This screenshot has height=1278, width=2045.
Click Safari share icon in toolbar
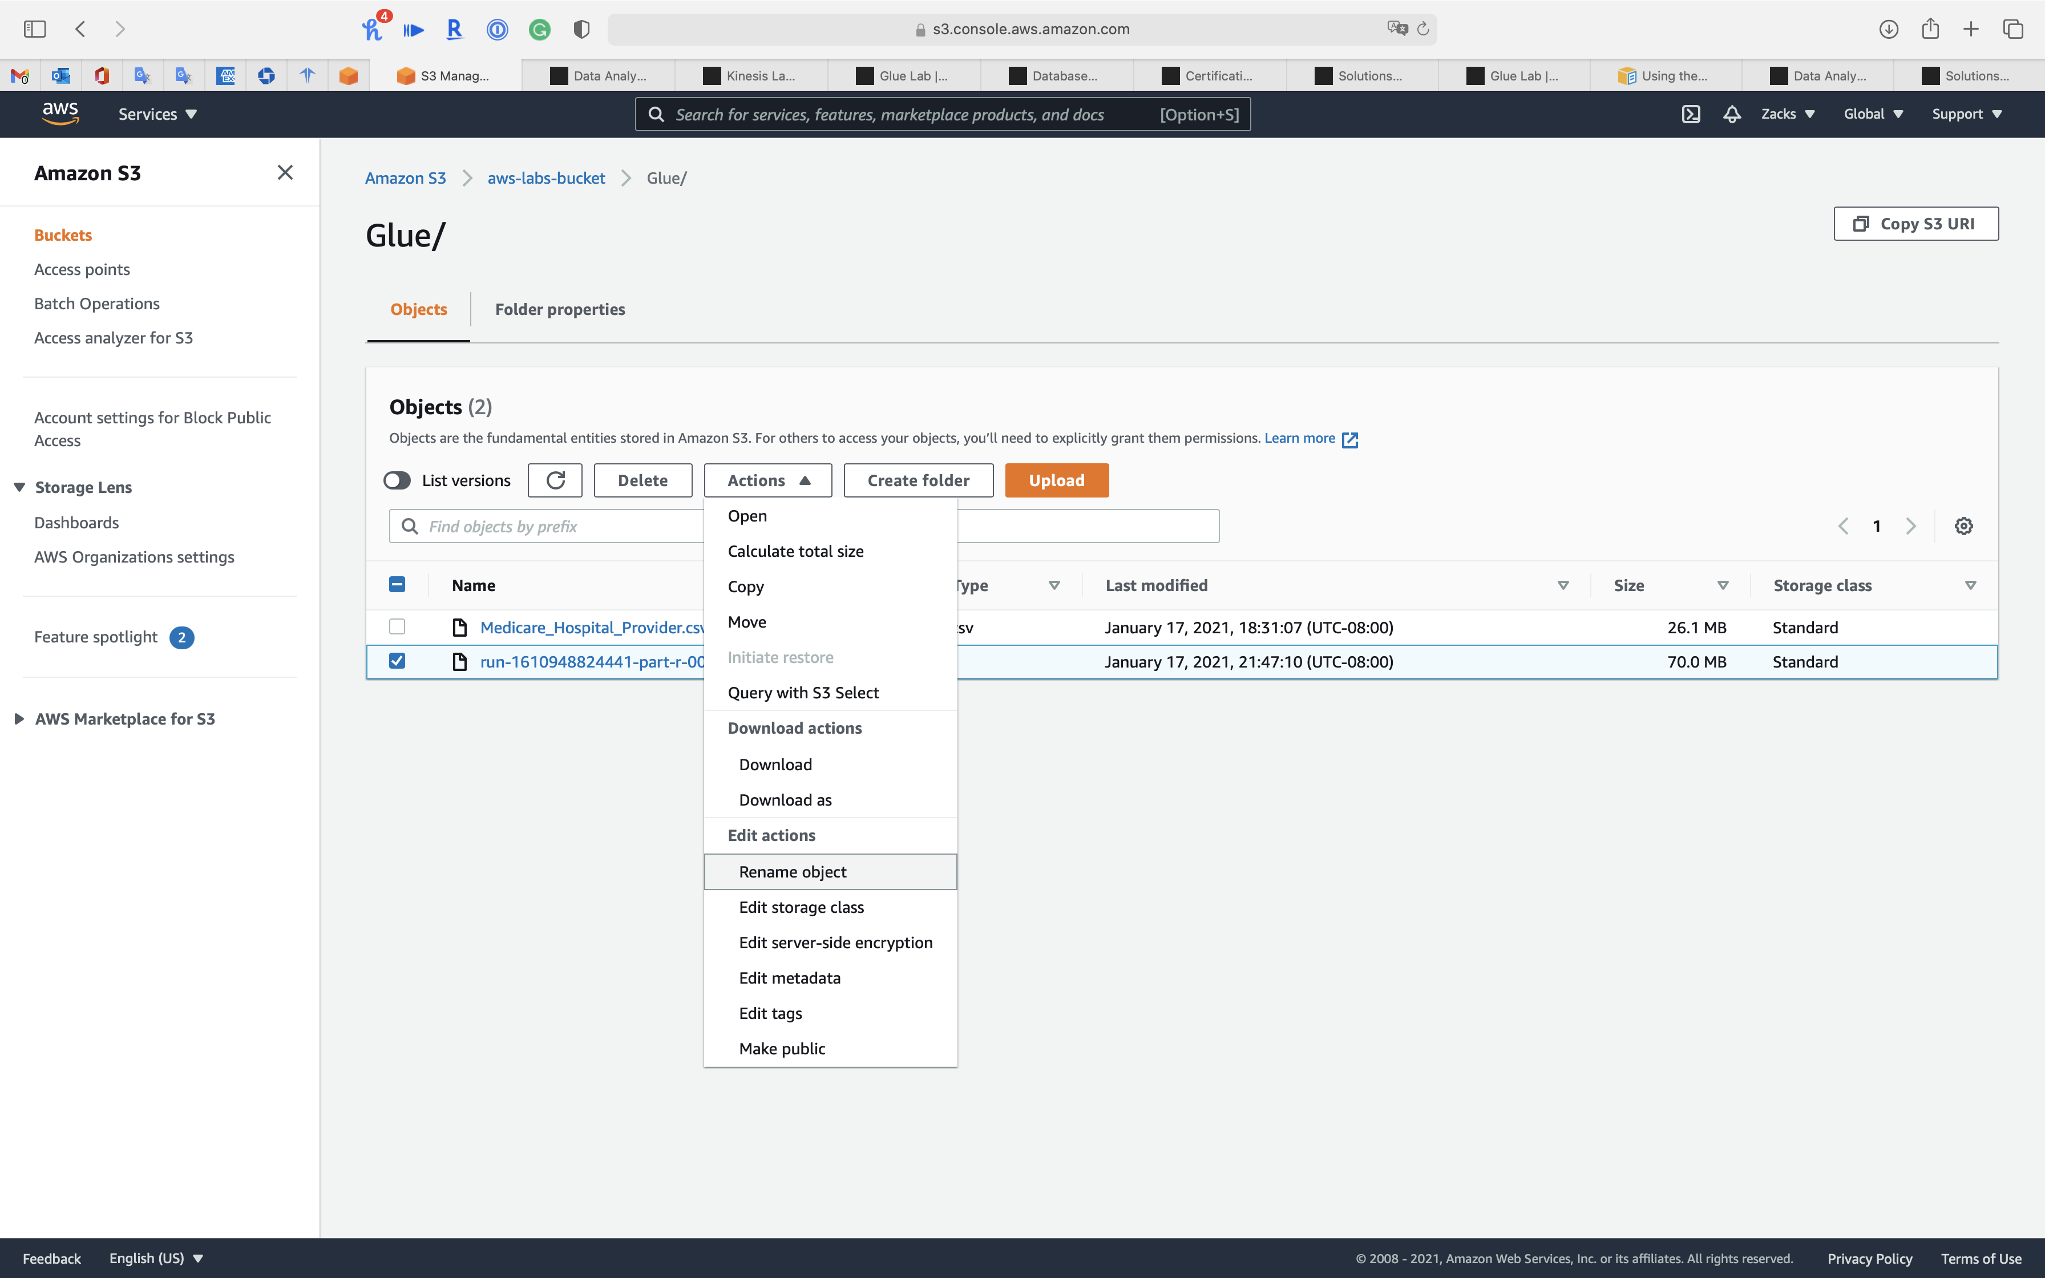coord(1929,29)
